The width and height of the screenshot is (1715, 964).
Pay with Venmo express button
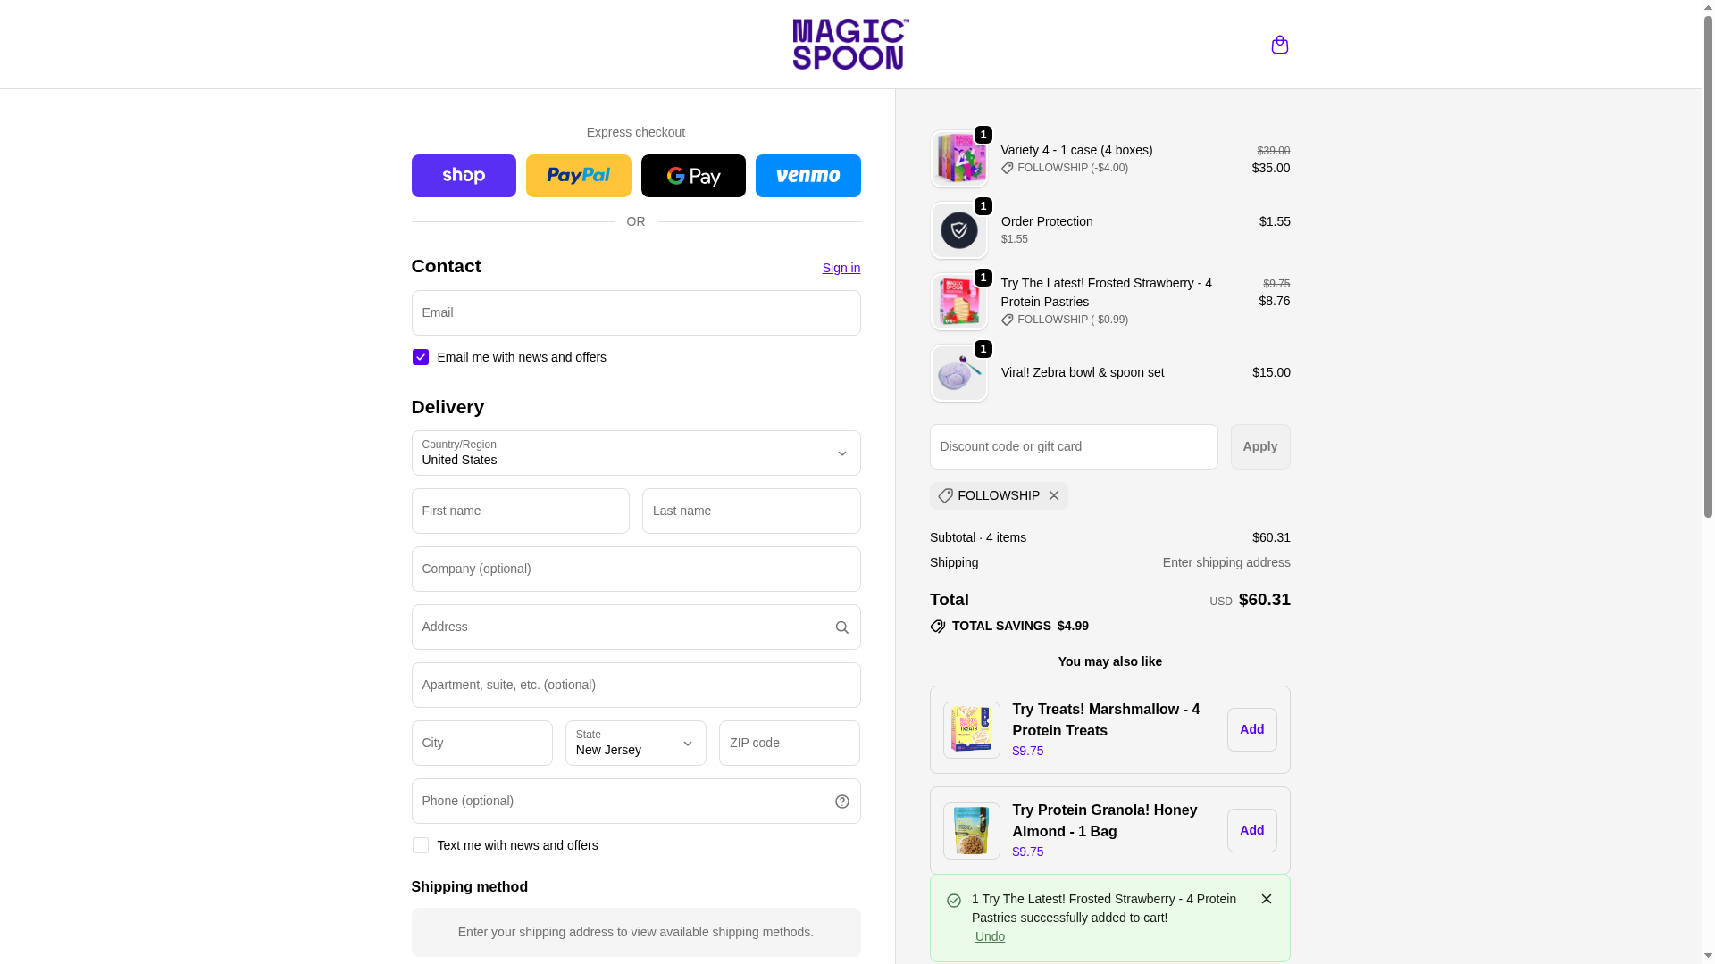point(807,176)
